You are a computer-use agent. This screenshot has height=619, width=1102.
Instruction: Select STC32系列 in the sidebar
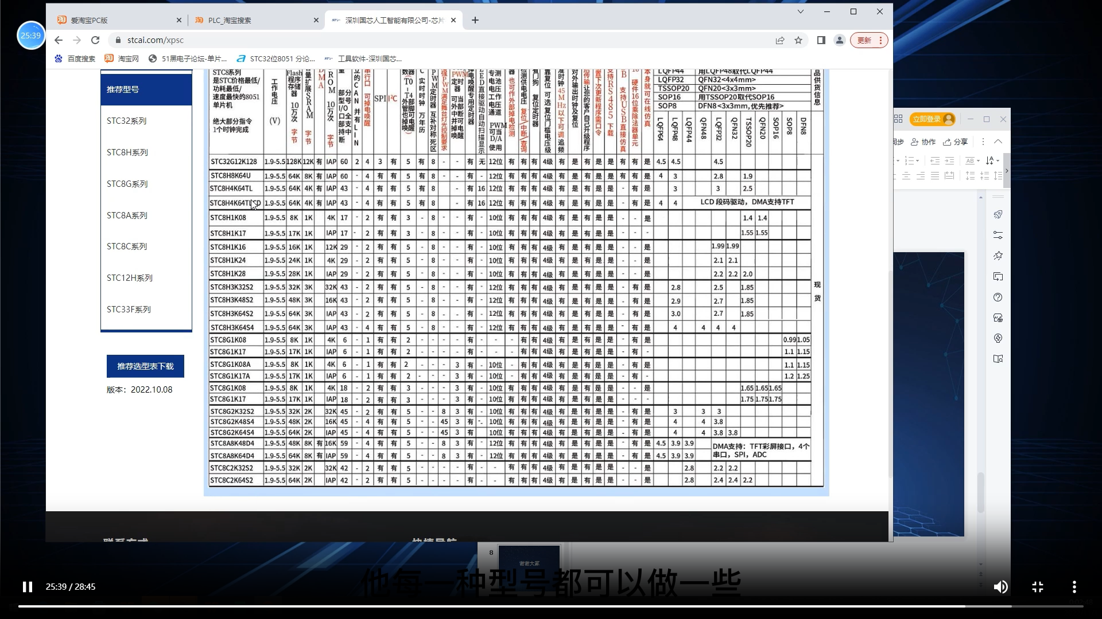(x=146, y=121)
